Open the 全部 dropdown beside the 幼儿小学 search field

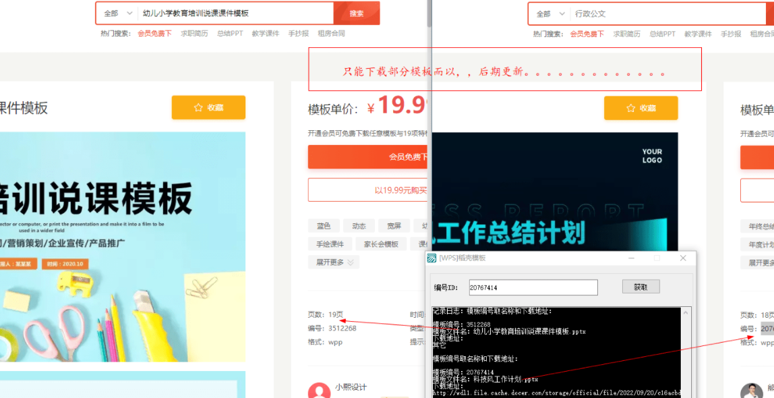pos(118,13)
